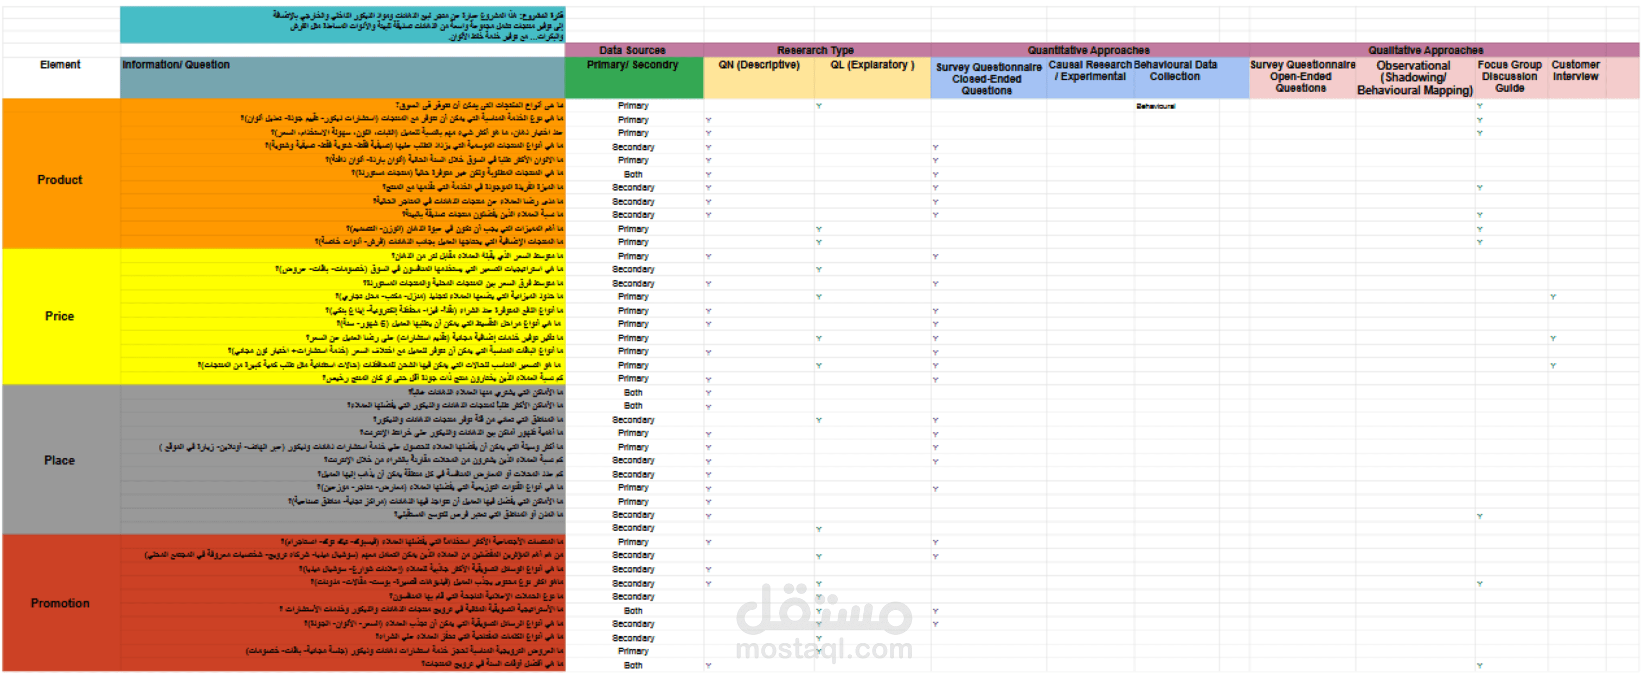The width and height of the screenshot is (1649, 678).
Task: Select the Quantitative Approaches header
Action: (x=1088, y=50)
